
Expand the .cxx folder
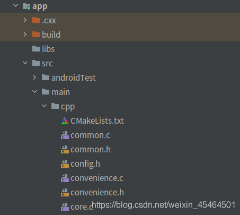point(25,20)
